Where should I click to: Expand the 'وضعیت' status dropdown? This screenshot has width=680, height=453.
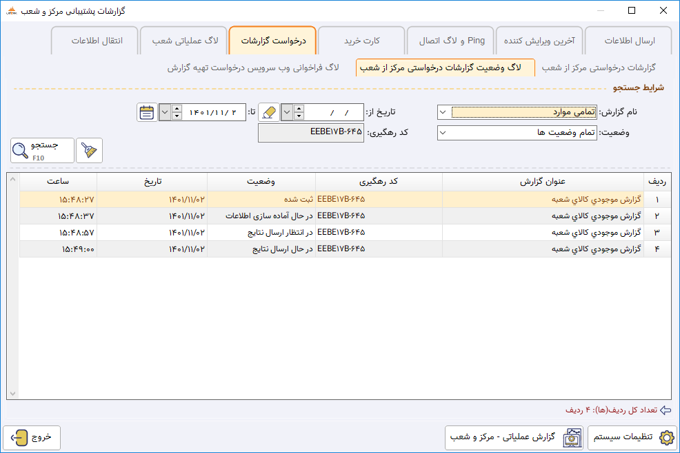(443, 132)
